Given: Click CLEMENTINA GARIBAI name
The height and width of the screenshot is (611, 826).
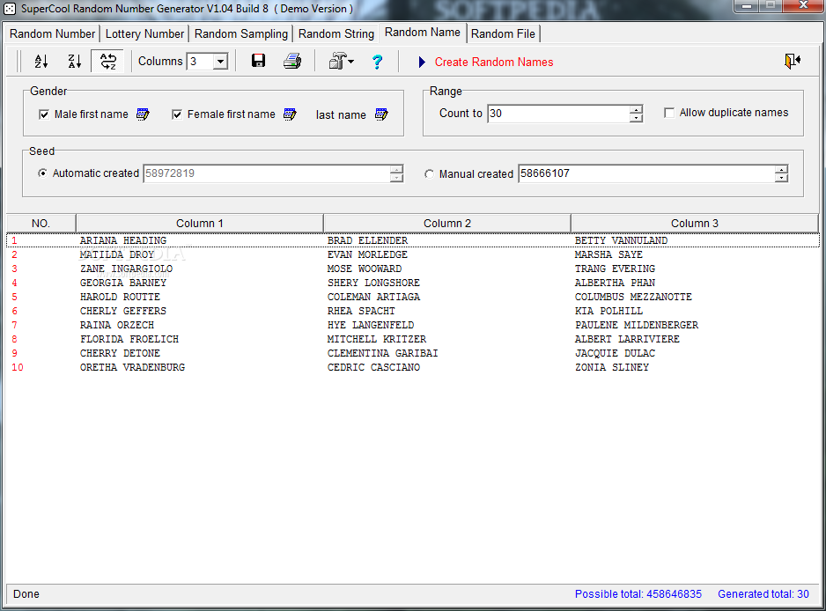Looking at the screenshot, I should pyautogui.click(x=382, y=353).
